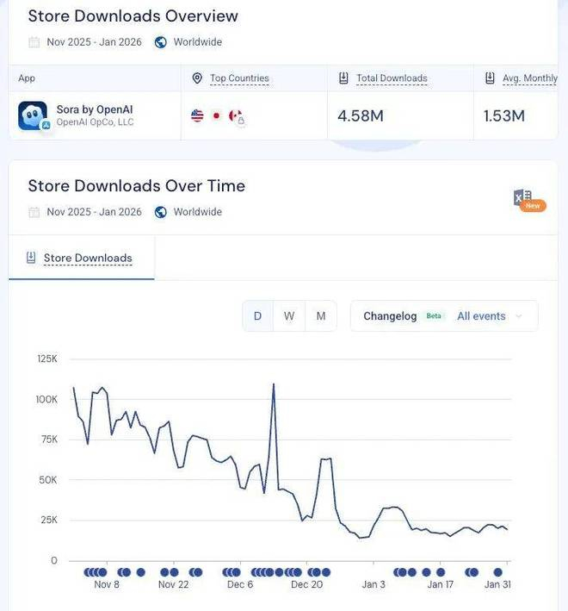This screenshot has width=568, height=611.
Task: Click the Total Downloads column header
Action: coord(392,78)
